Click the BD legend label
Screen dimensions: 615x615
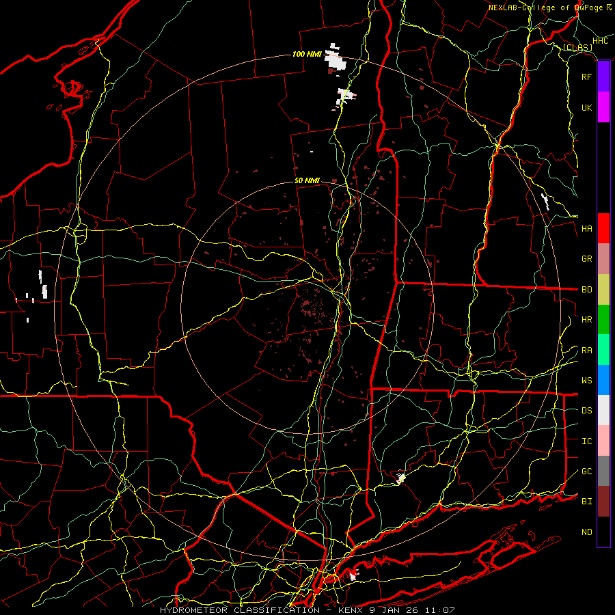click(586, 290)
